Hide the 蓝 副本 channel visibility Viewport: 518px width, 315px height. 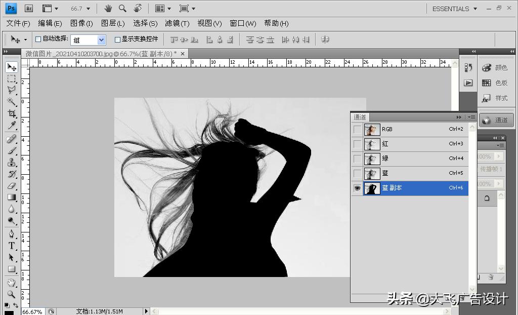click(x=357, y=188)
